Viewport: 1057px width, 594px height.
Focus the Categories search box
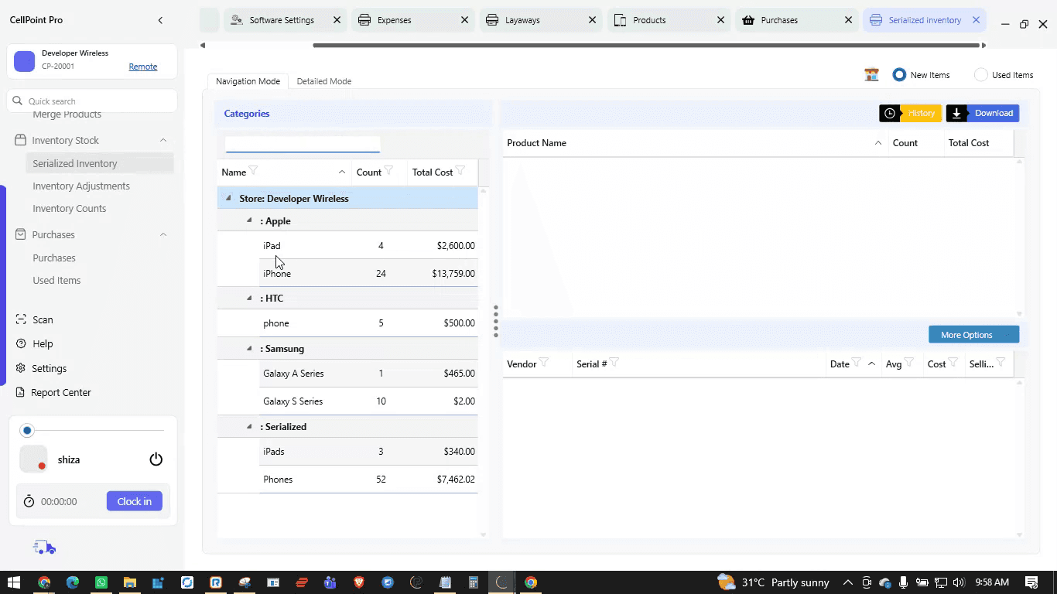coord(303,144)
